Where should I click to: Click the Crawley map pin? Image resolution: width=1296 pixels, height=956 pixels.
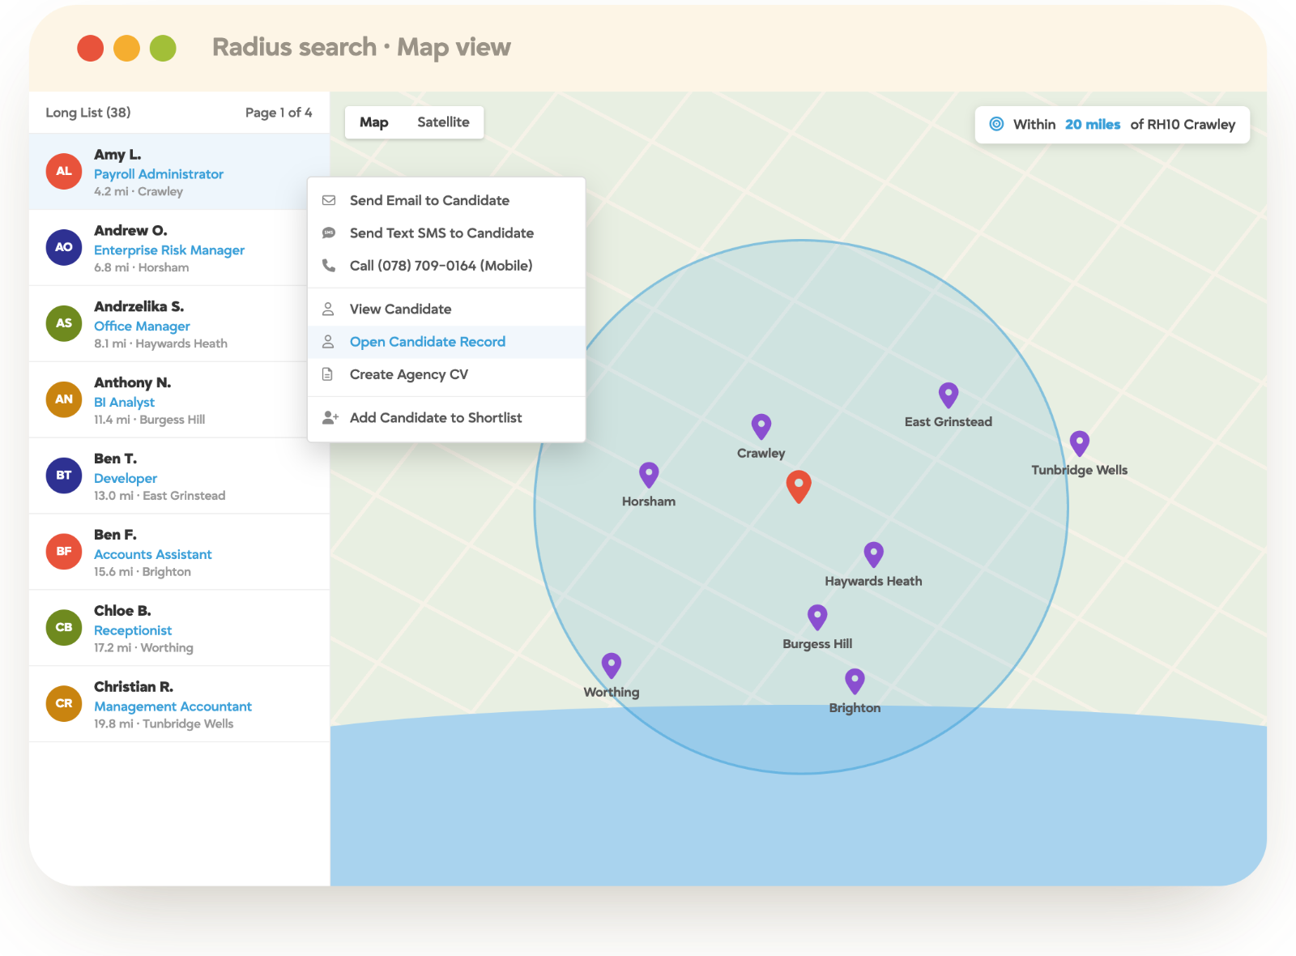(761, 427)
